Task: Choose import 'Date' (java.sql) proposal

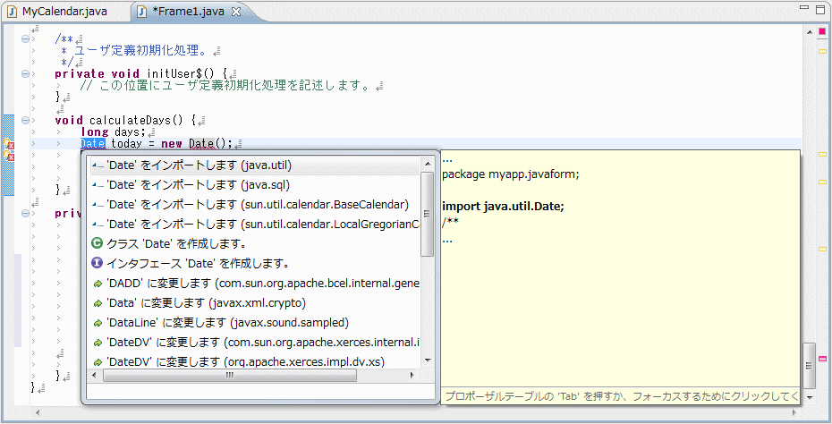Action: click(x=256, y=185)
